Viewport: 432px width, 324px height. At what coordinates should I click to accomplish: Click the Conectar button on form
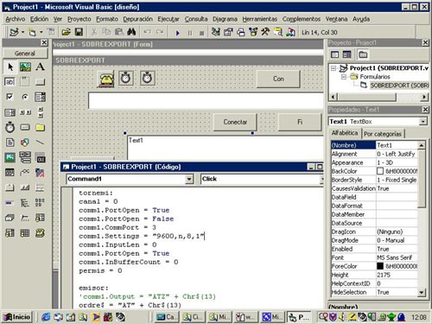coord(235,122)
